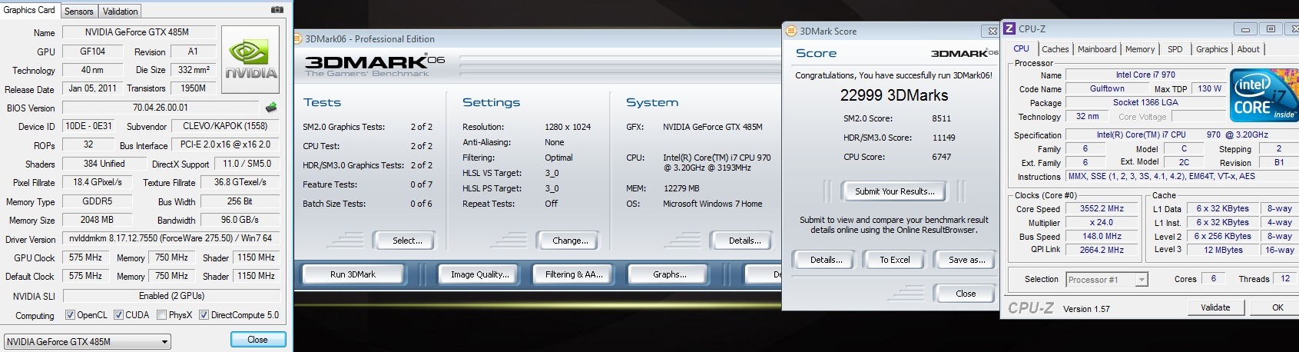Click the CPU-Z title bar icon
This screenshot has width=1299, height=352.
pos(1009,28)
